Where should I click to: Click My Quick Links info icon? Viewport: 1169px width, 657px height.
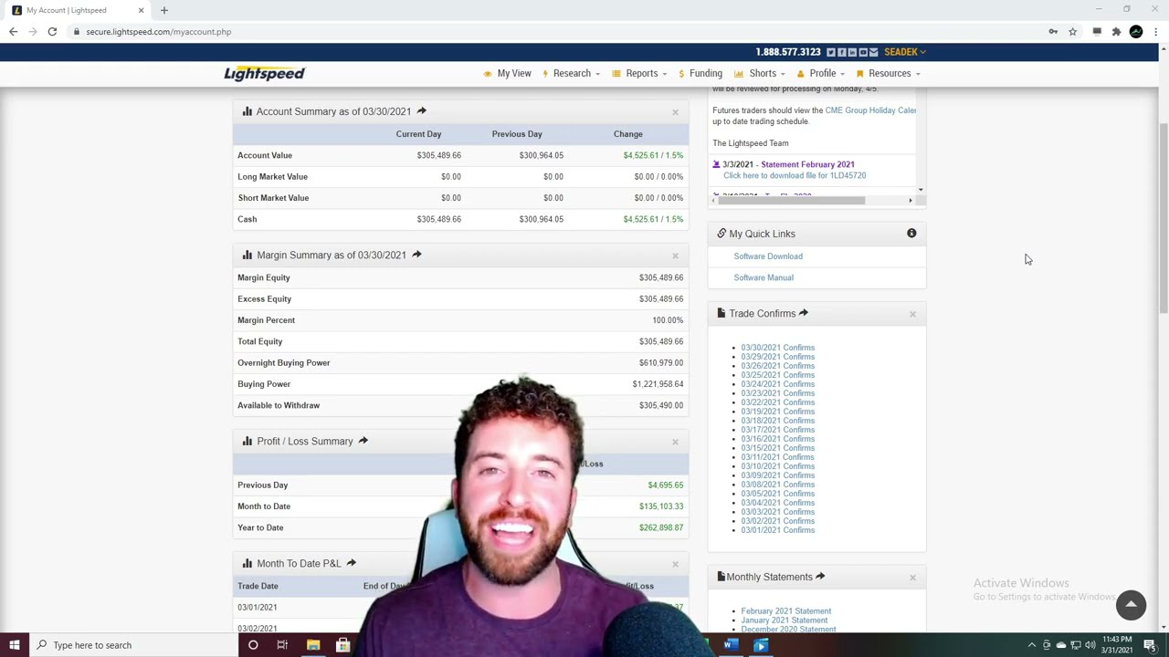coord(911,234)
